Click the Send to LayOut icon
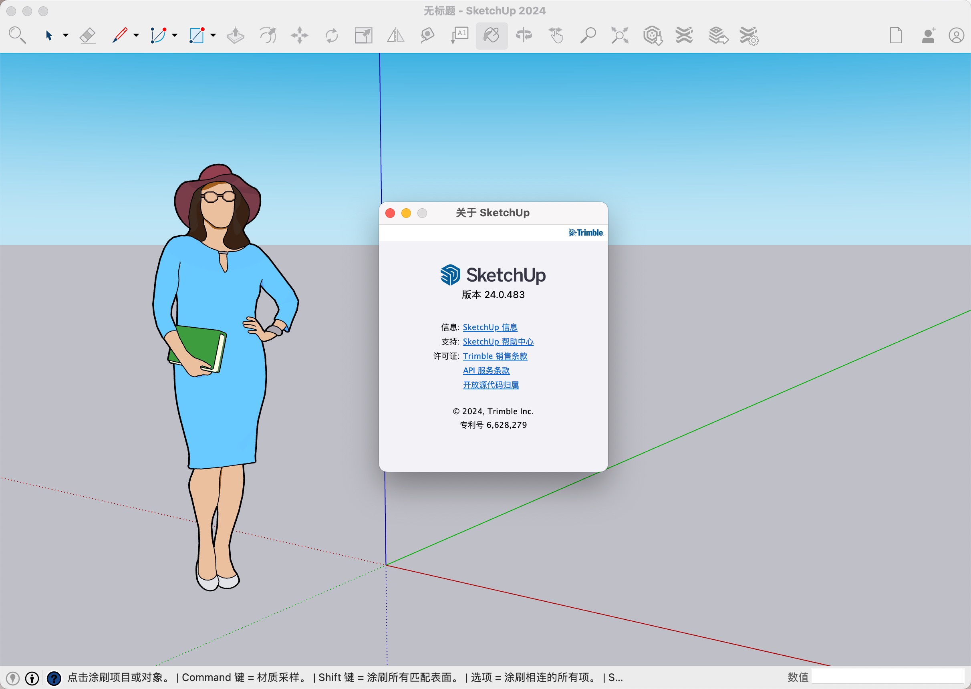971x689 pixels. point(718,35)
